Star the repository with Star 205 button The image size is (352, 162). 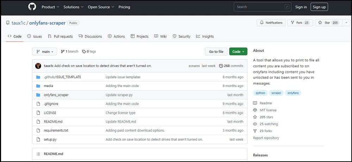[329, 23]
